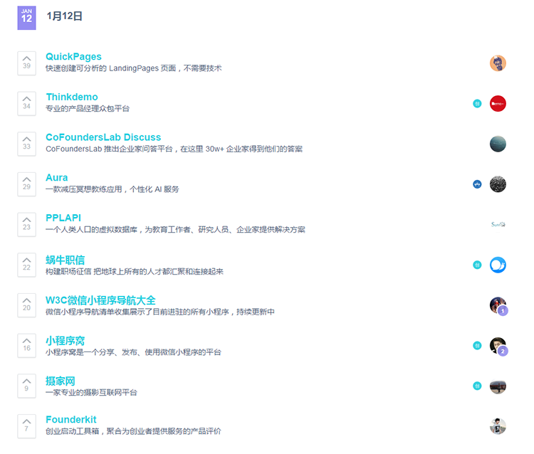
Task: Open the CoFoundersLab Discuss link
Action: tap(103, 137)
